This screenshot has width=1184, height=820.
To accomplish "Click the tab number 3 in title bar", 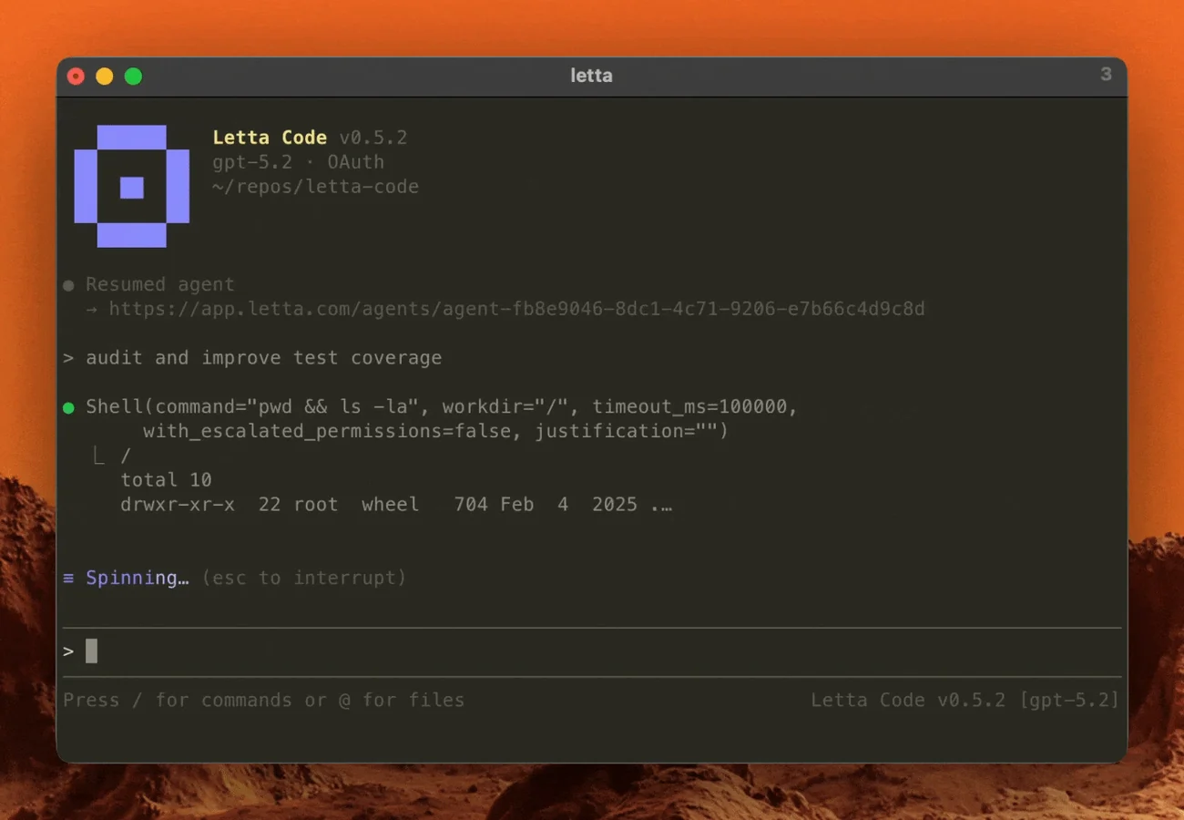I will (x=1106, y=75).
